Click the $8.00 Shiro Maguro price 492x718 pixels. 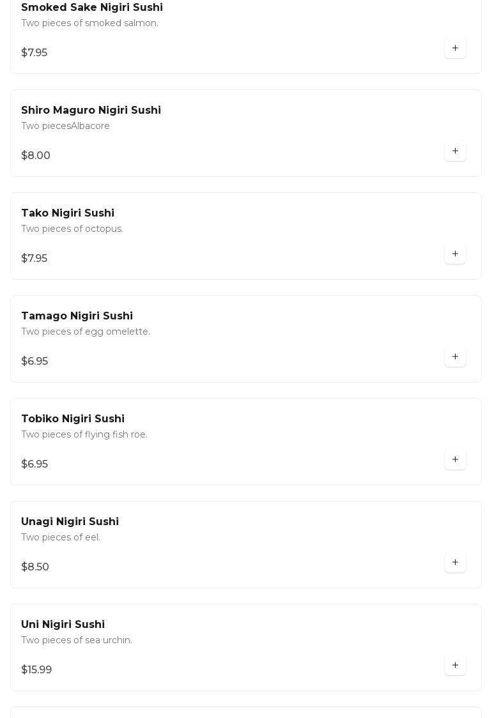coord(36,156)
